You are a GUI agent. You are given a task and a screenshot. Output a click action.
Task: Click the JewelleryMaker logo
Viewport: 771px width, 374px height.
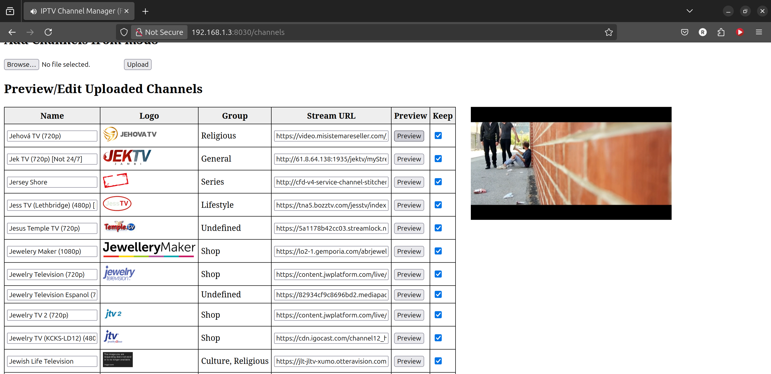click(149, 249)
